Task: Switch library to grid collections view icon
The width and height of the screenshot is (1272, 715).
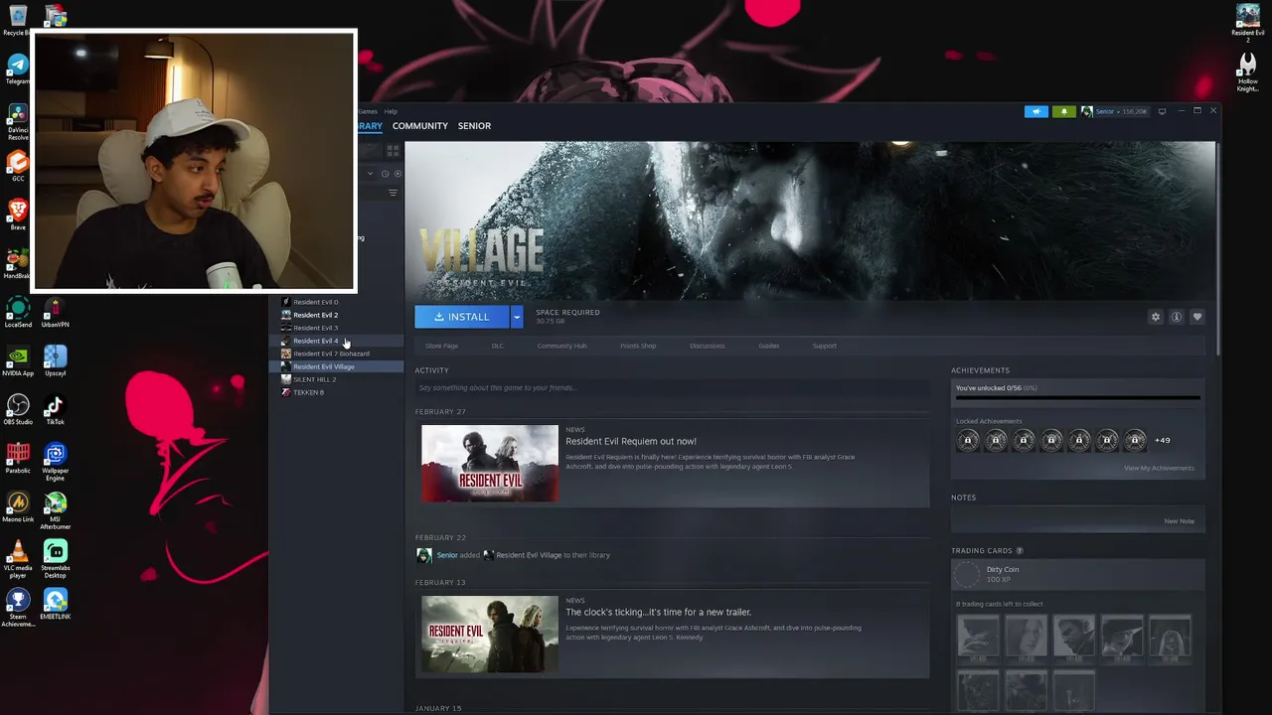Action: 393,151
